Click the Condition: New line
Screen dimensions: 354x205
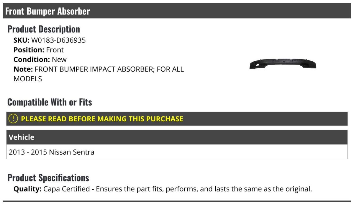point(40,59)
